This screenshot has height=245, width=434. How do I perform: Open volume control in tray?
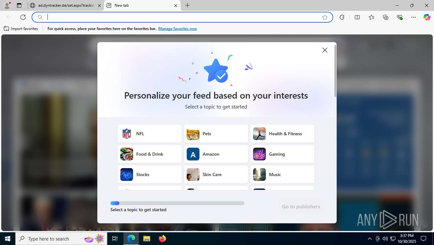point(385,239)
